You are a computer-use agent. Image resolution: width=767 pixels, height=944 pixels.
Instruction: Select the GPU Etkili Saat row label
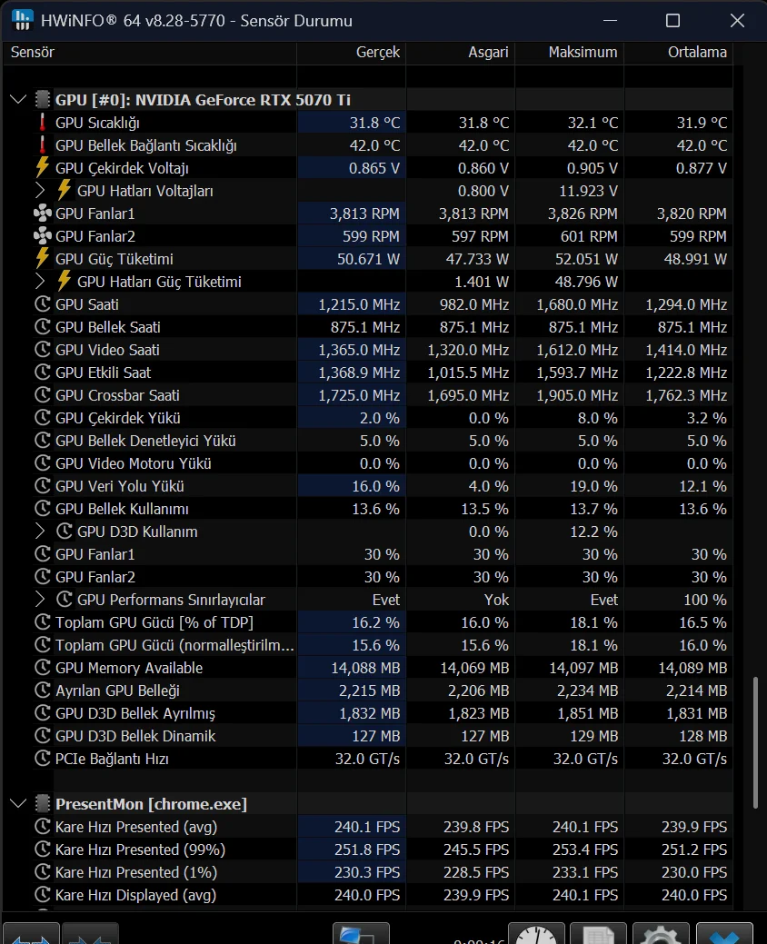click(x=103, y=373)
